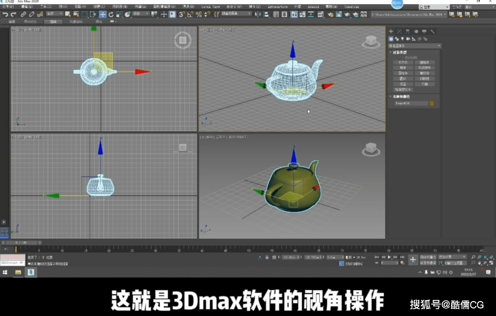The height and width of the screenshot is (316, 496).
Task: Open the Curve Editor
Action: [x=302, y=14]
